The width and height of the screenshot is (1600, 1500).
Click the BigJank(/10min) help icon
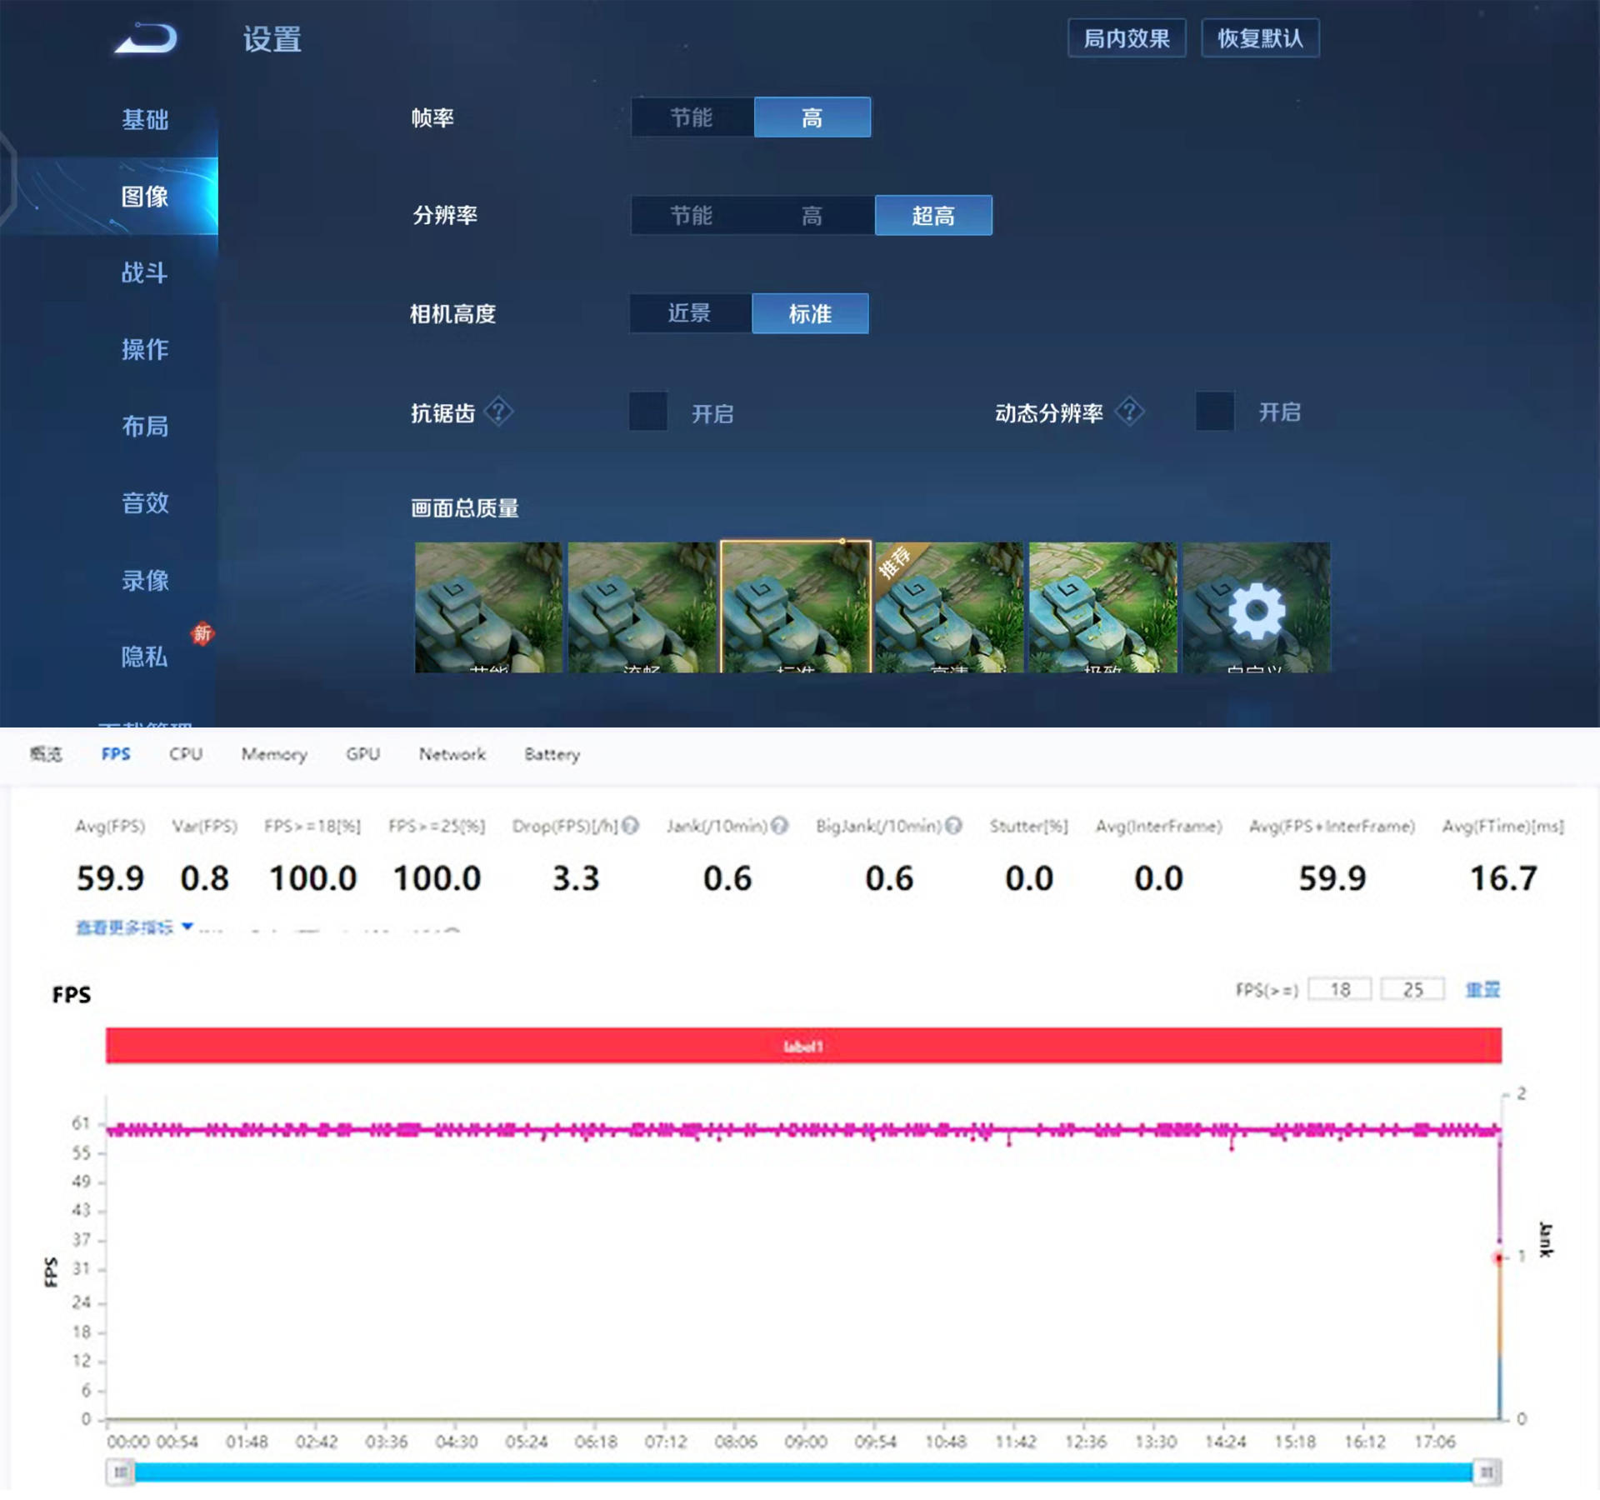click(x=954, y=825)
